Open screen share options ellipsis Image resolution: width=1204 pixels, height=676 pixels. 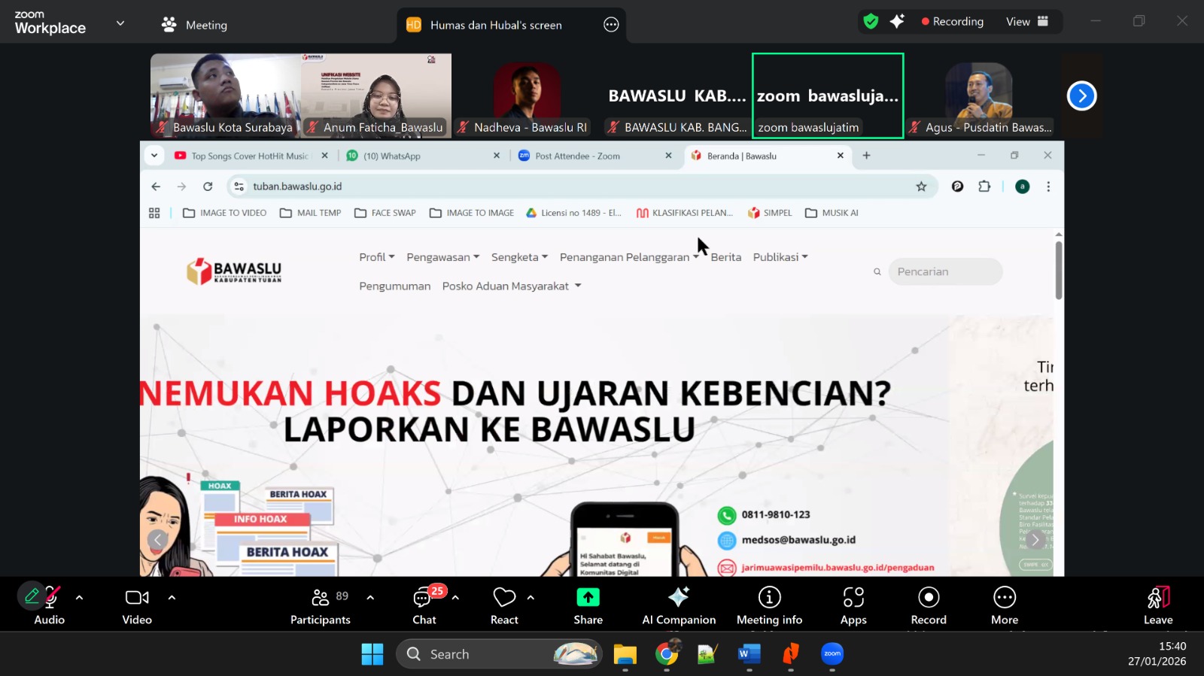(x=611, y=25)
